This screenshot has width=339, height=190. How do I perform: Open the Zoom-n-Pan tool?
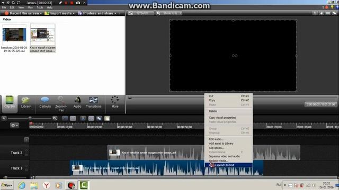pos(61,104)
